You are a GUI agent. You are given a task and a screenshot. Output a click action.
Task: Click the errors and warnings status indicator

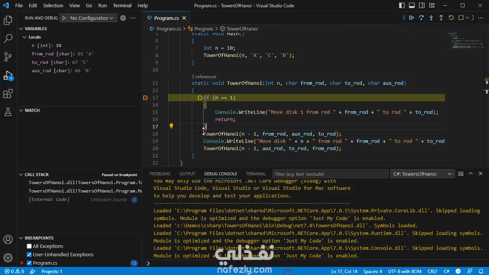point(15,272)
